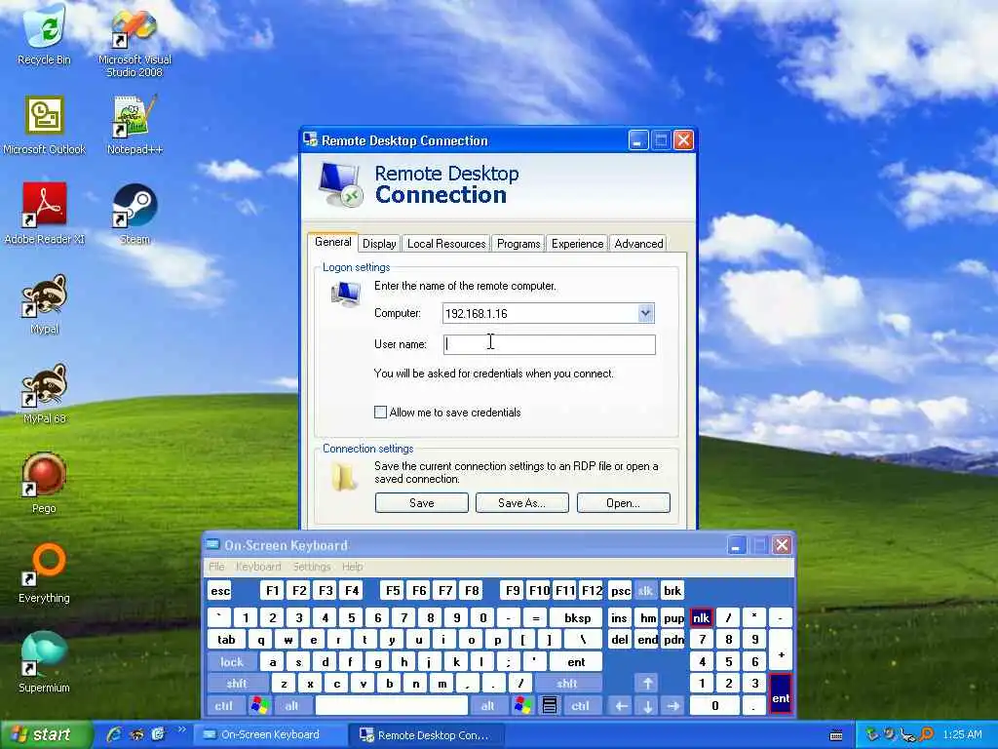Click the keyboard icon in the taskbar

pos(836,735)
